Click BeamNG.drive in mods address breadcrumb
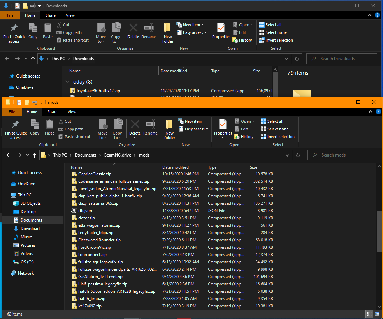383x319 pixels. click(x=118, y=155)
